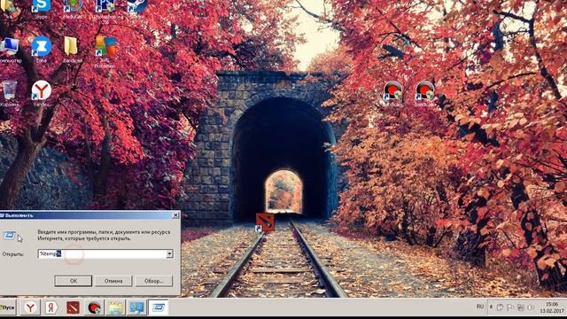Open the Skype desktop shortcut
This screenshot has width=567, height=319.
pos(42,8)
